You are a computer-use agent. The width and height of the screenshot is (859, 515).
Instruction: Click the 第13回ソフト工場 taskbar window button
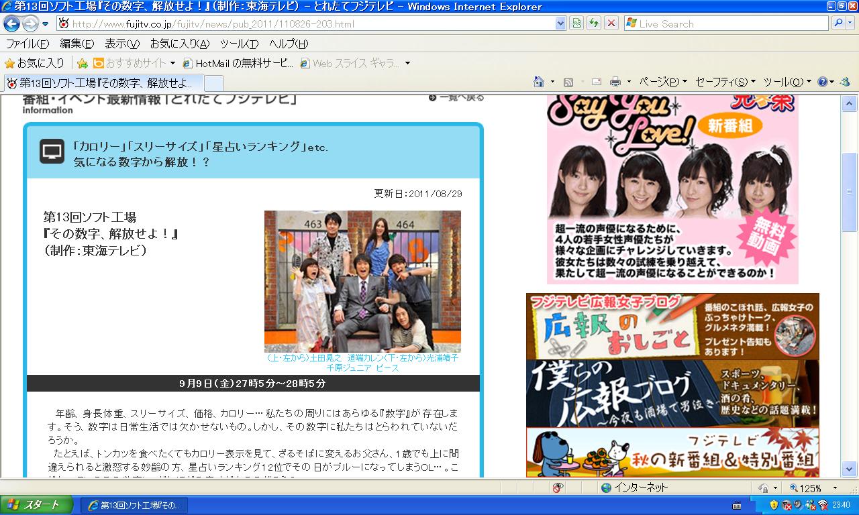click(134, 505)
